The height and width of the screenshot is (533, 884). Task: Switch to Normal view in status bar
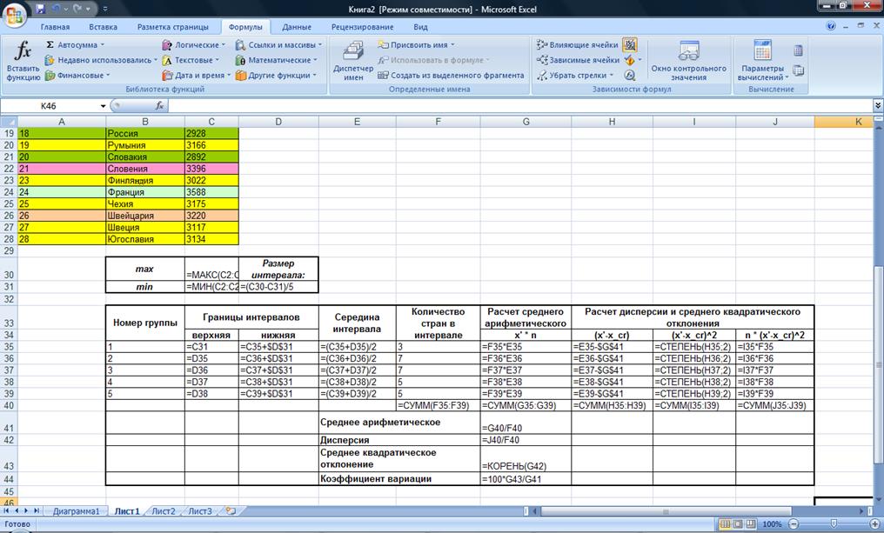(725, 524)
